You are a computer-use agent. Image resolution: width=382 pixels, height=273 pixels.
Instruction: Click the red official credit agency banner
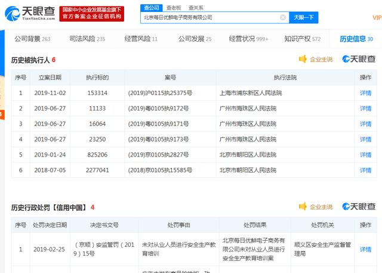91,14
